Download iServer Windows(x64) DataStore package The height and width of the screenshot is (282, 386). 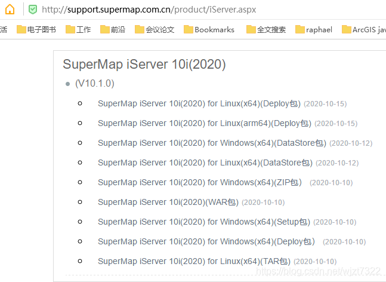tap(212, 143)
